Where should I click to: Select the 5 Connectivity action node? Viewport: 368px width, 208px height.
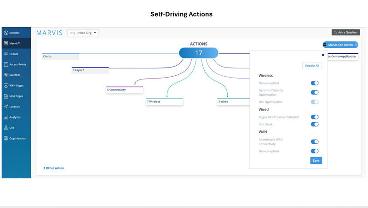tap(125, 90)
